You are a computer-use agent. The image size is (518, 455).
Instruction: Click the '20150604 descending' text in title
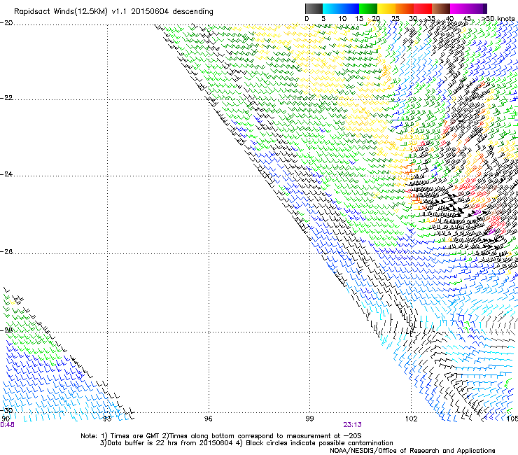coord(171,12)
